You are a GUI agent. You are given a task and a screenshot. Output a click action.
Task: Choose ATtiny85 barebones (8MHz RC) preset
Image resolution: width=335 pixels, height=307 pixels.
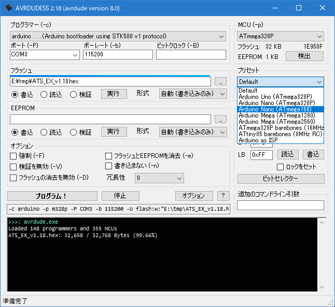[281, 134]
